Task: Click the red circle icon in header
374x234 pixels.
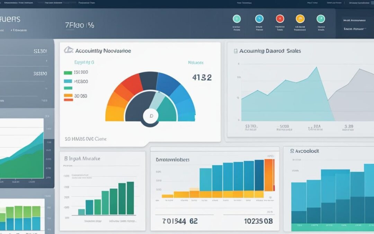Action: 279,19
